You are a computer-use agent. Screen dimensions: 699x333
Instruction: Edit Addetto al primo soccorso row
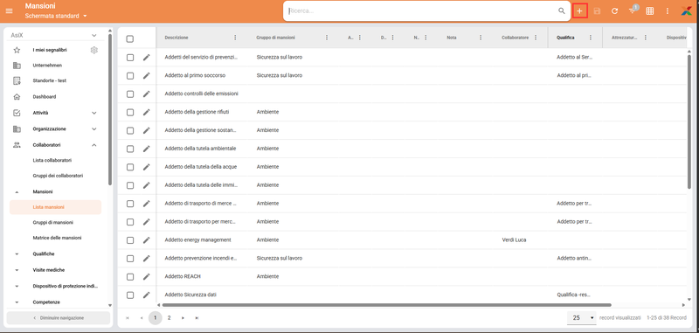(146, 76)
